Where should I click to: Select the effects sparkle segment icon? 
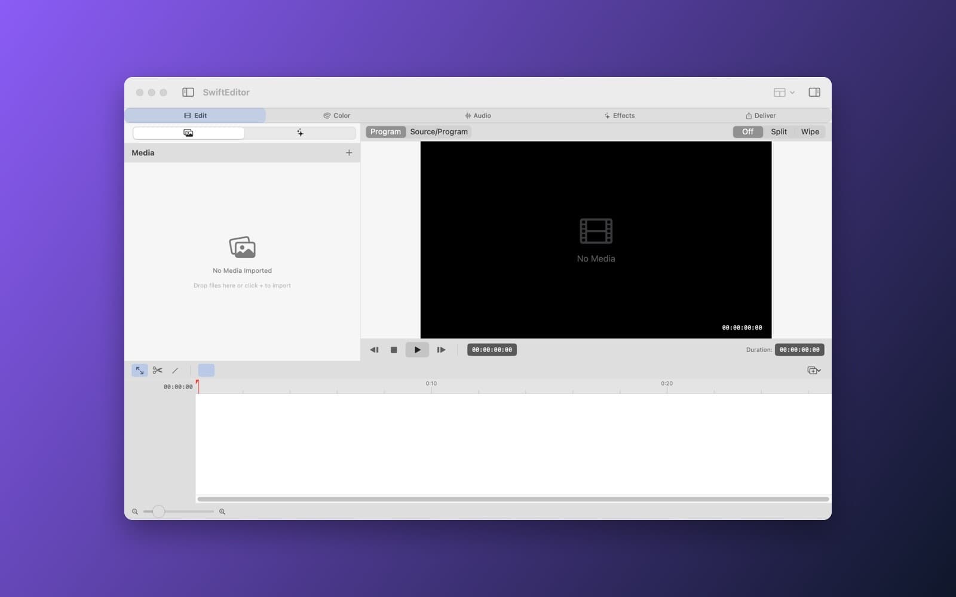click(300, 133)
